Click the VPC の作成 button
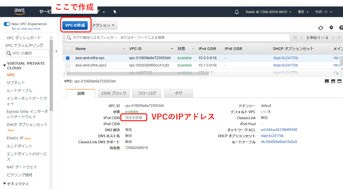The width and height of the screenshot is (343, 189). point(75,26)
